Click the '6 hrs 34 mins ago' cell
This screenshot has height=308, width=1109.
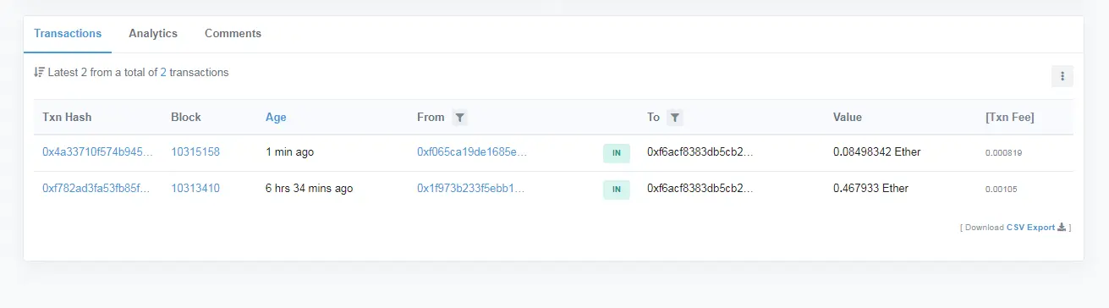click(x=310, y=189)
